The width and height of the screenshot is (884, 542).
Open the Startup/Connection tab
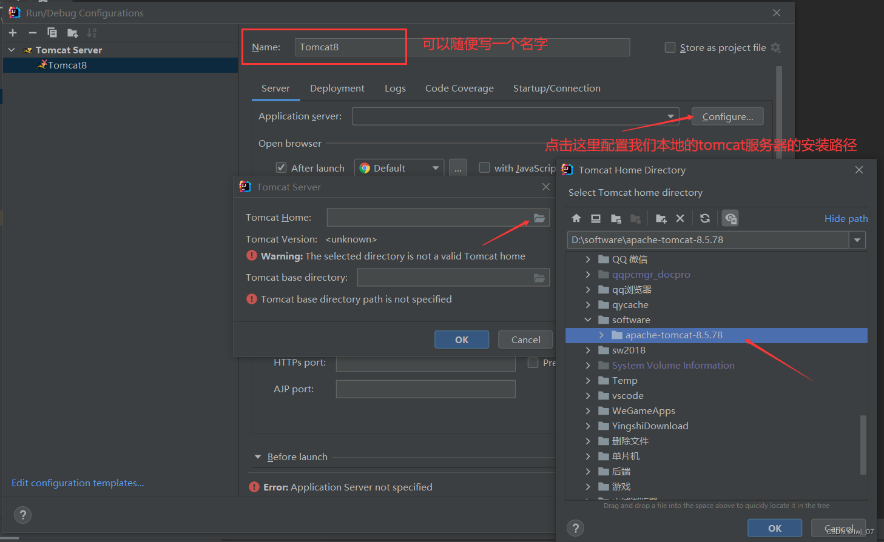tap(557, 88)
